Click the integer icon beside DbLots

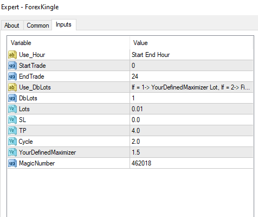pyautogui.click(x=12, y=98)
